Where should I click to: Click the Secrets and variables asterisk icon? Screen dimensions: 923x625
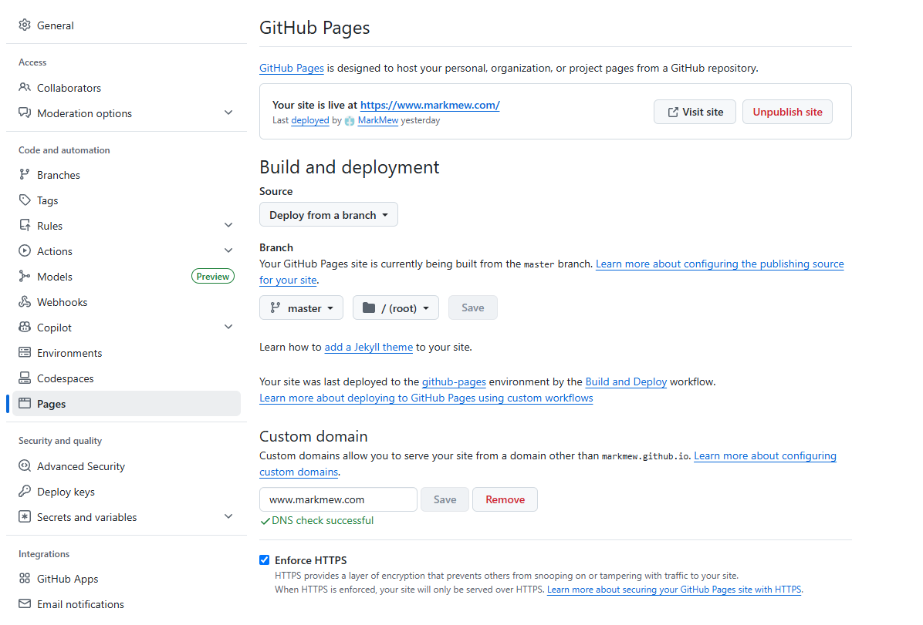point(24,516)
